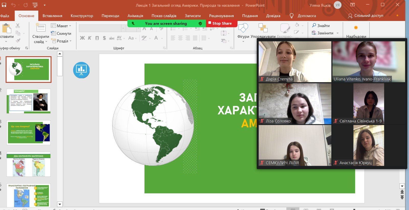
Task: Click the Save icon in quick access toolbar
Action: click(x=4, y=5)
